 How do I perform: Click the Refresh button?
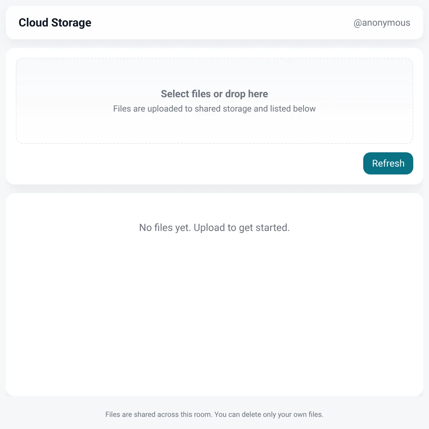click(388, 163)
